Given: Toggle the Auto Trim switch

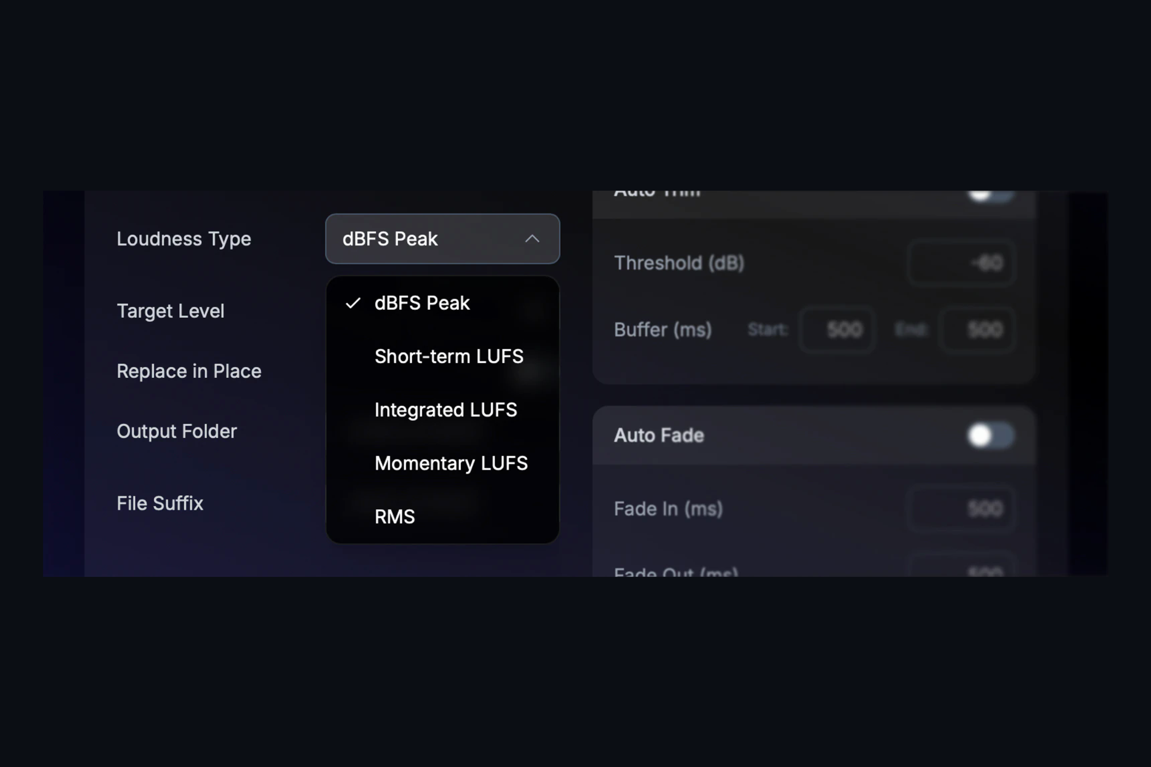Looking at the screenshot, I should pos(990,195).
